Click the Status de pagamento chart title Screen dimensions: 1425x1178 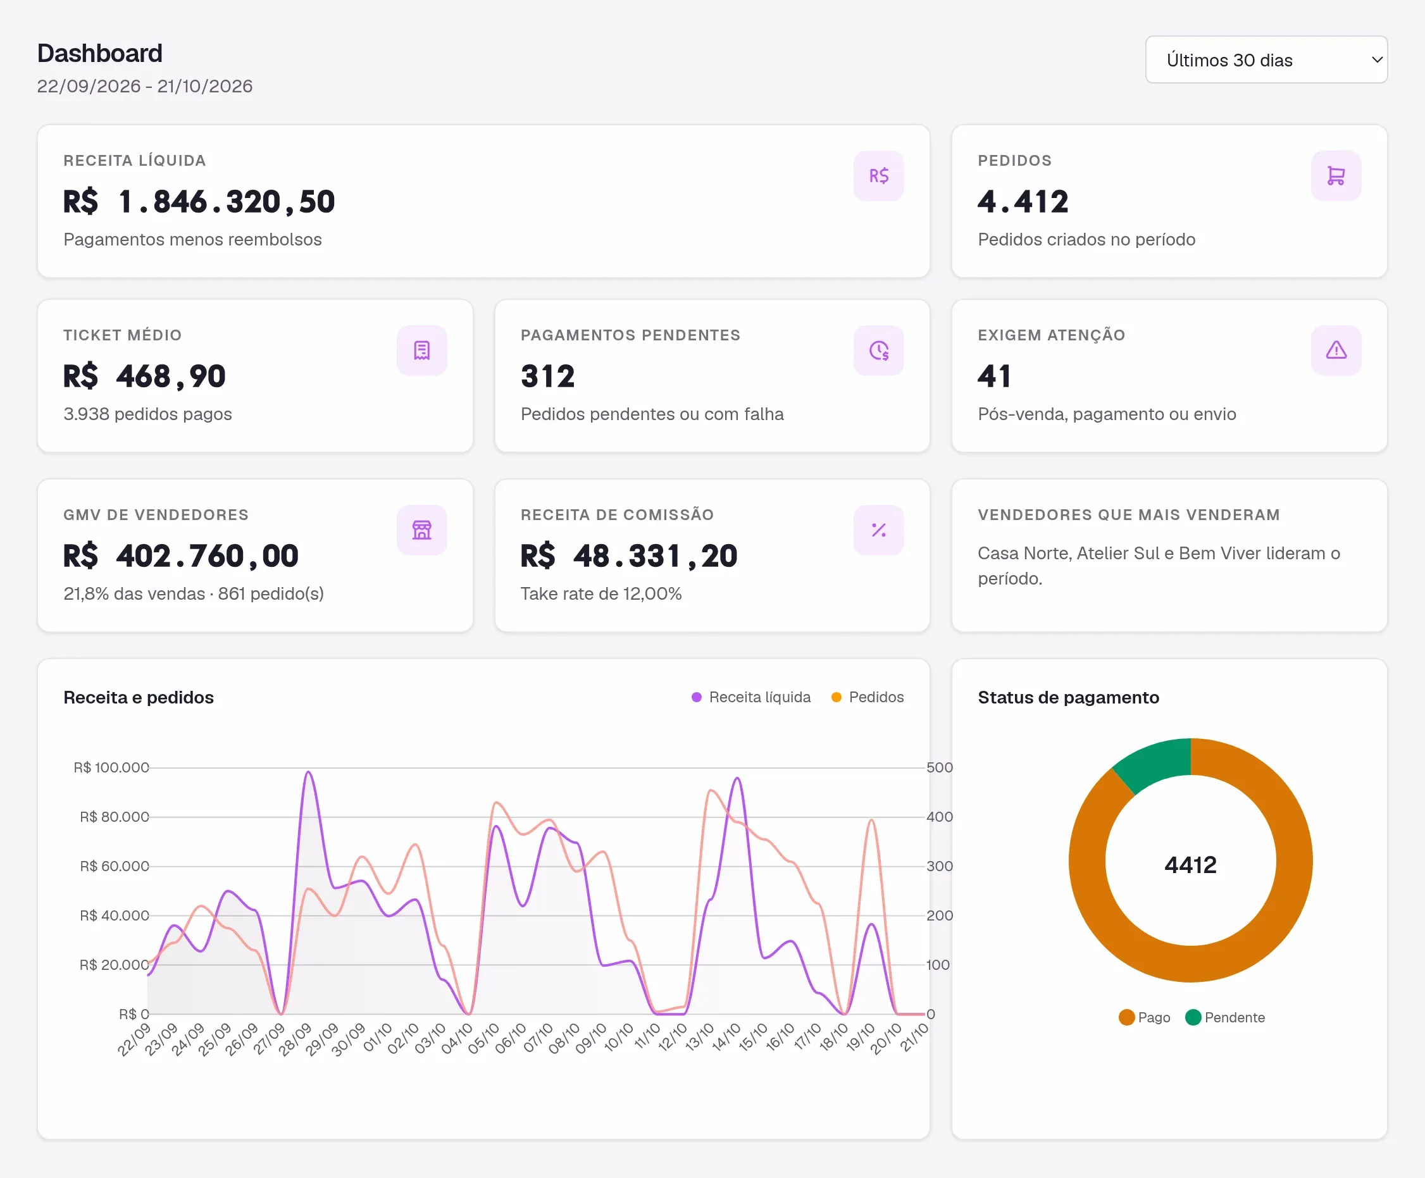pyautogui.click(x=1068, y=697)
